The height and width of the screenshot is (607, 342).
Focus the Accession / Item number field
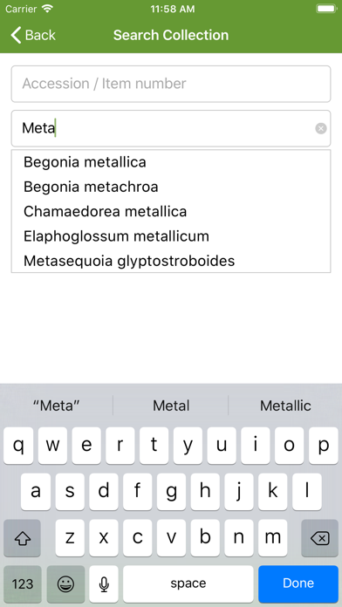pyautogui.click(x=171, y=84)
